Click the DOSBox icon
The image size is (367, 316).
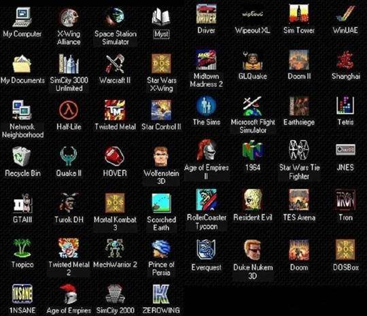[x=345, y=250]
